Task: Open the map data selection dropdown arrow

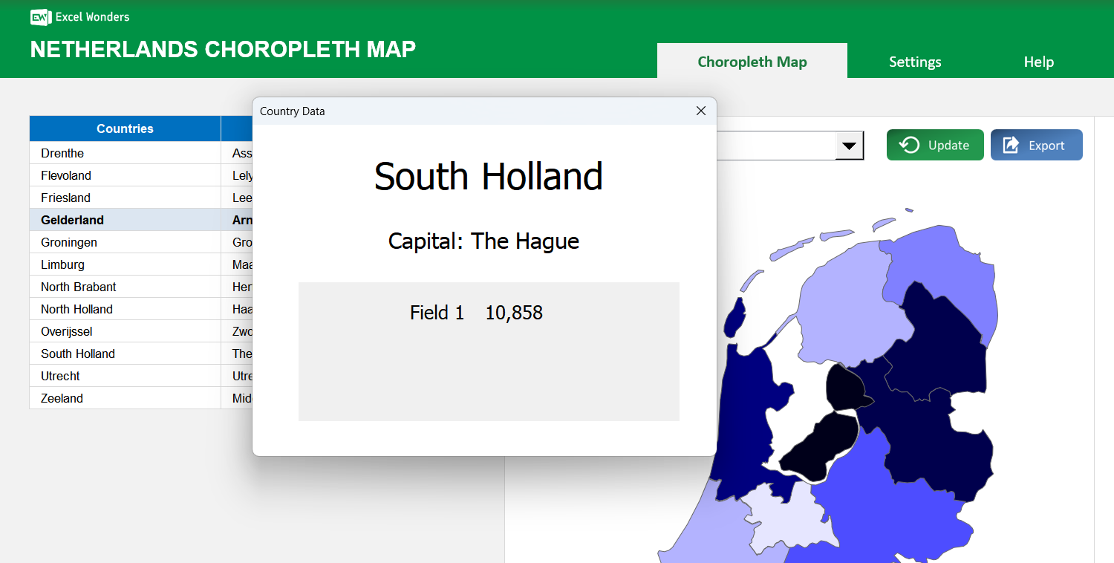Action: 849,146
